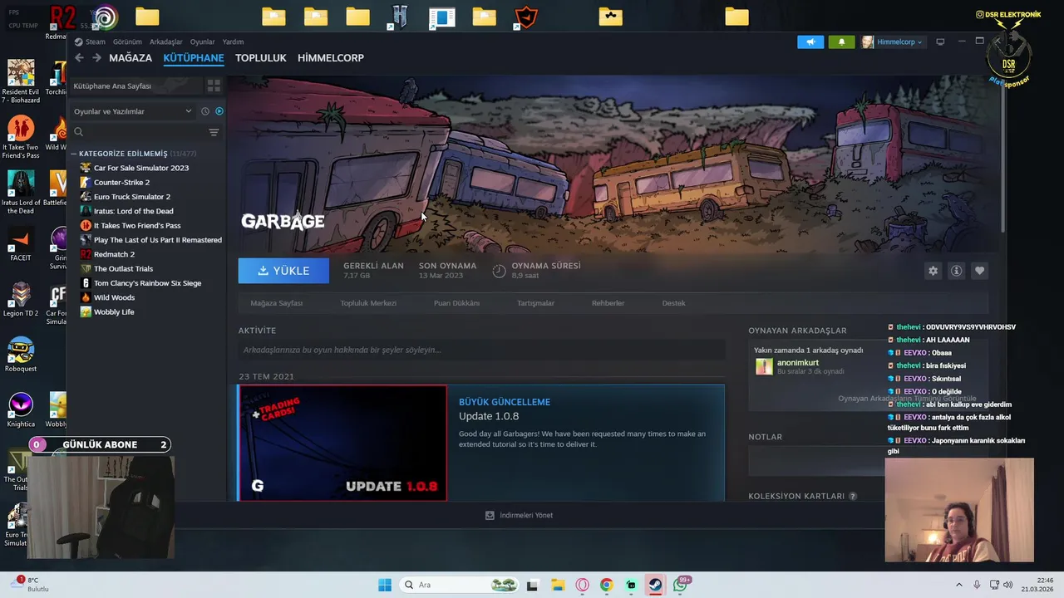The width and height of the screenshot is (1064, 598).
Task: Select Tom Clancy's Rainbow Six Siege
Action: tap(147, 283)
